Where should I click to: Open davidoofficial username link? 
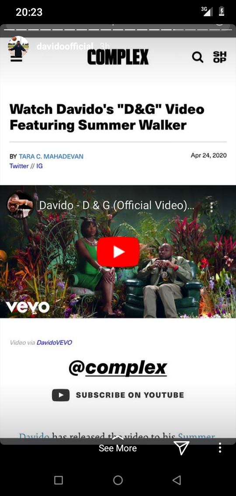65,46
